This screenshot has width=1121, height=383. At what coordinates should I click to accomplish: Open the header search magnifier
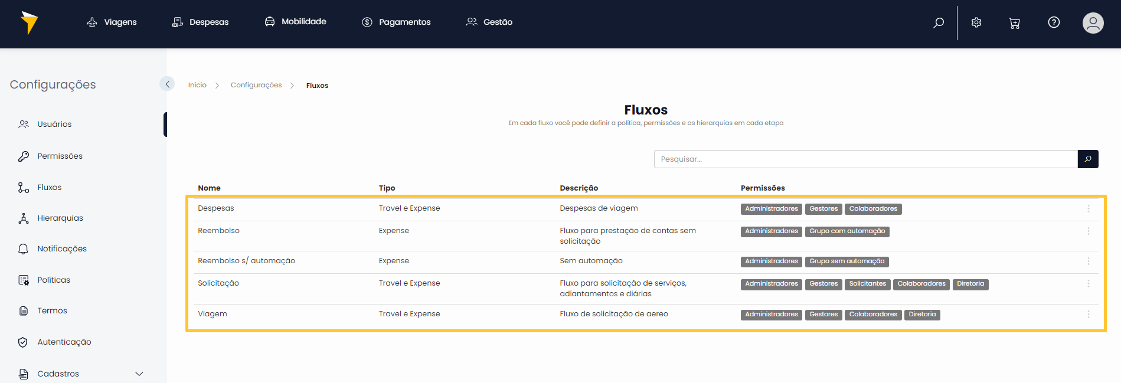(939, 22)
